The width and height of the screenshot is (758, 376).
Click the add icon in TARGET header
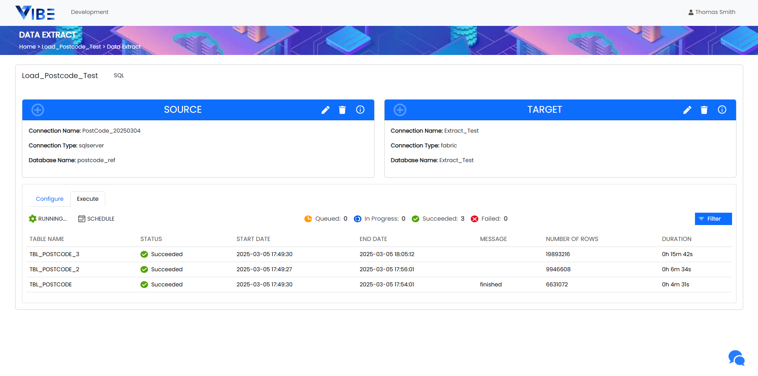[x=400, y=110]
